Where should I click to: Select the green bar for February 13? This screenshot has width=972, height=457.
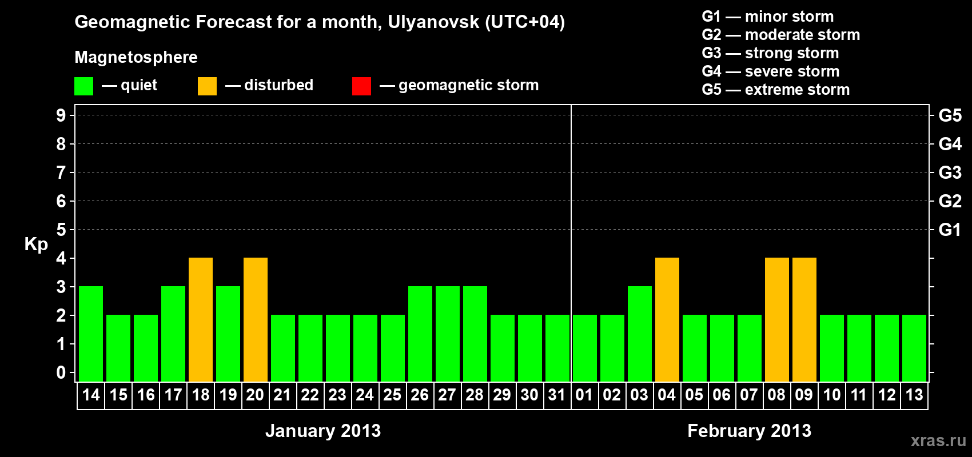pyautogui.click(x=914, y=348)
